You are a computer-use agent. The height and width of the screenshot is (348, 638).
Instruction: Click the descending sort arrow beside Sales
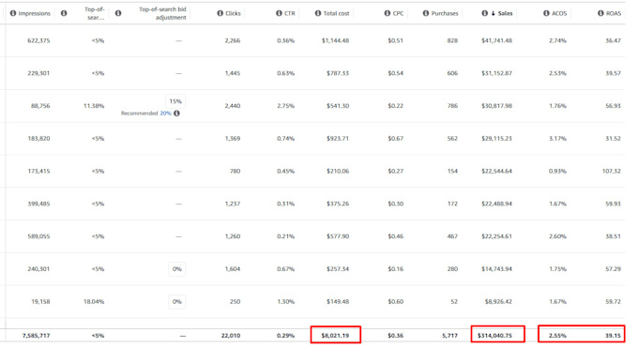494,13
